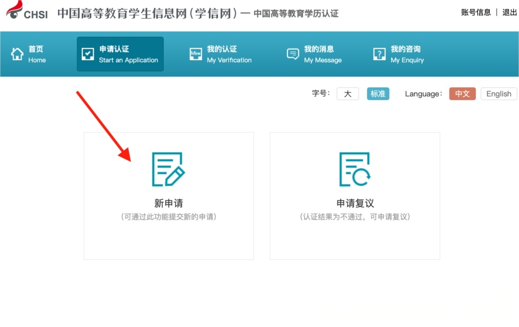The height and width of the screenshot is (327, 519).
Task: Click the 新申请 card title
Action: tap(168, 203)
